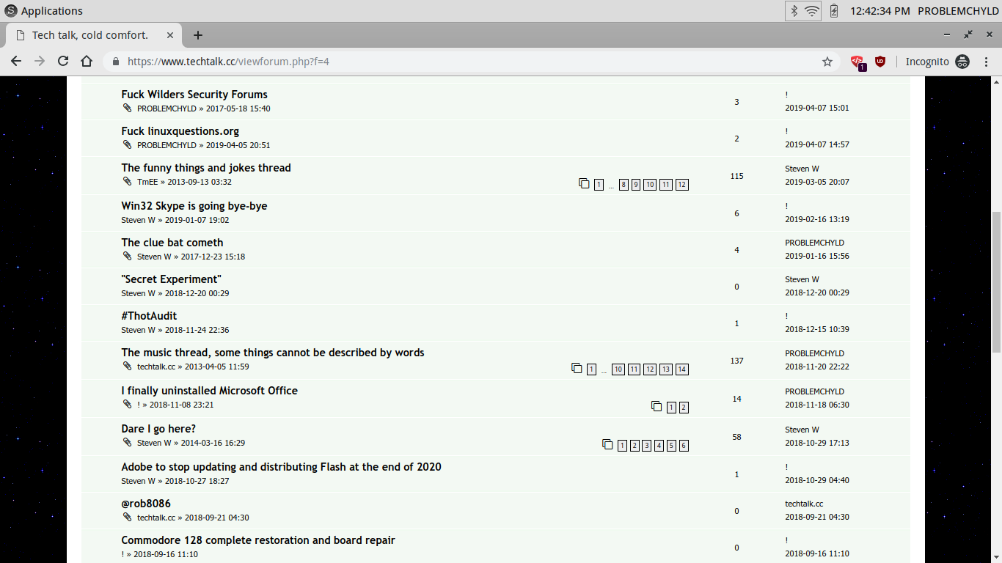
Task: Click reply count 115 on funny things thread
Action: tap(737, 176)
